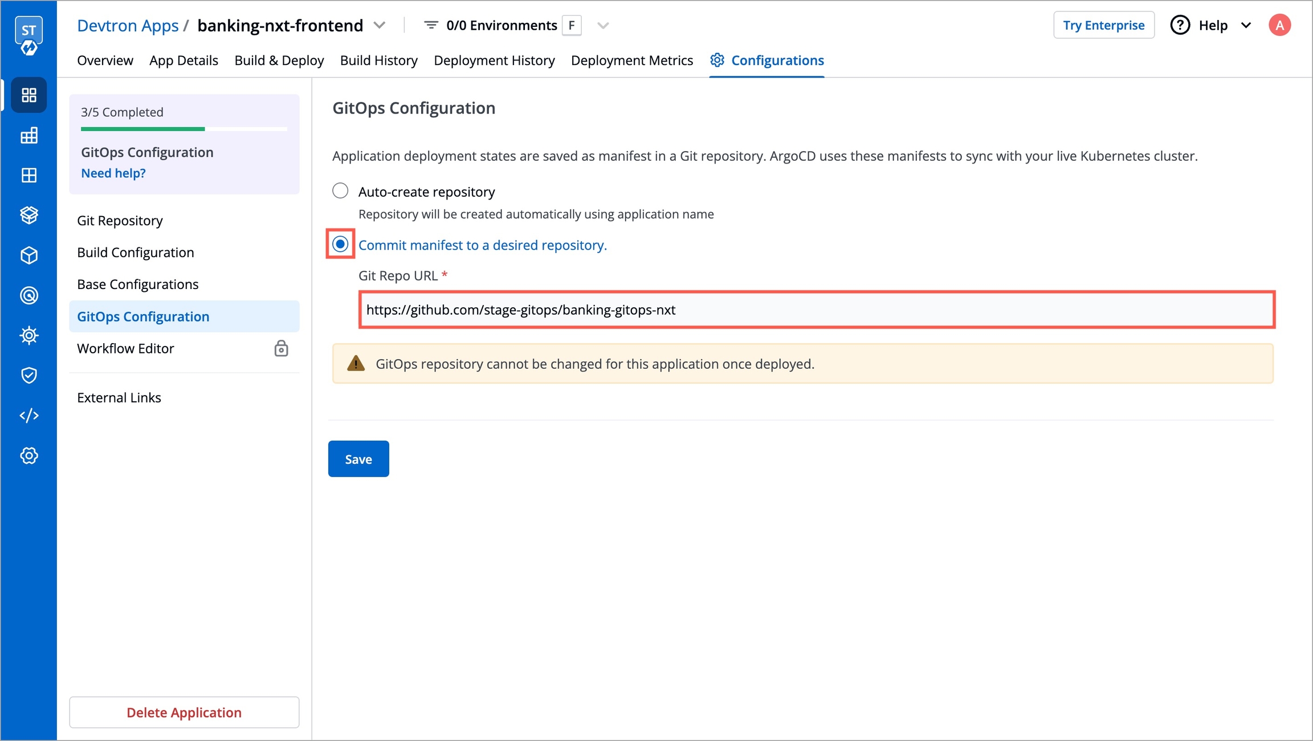
Task: Open the Chart Store layers icon
Action: [x=29, y=215]
